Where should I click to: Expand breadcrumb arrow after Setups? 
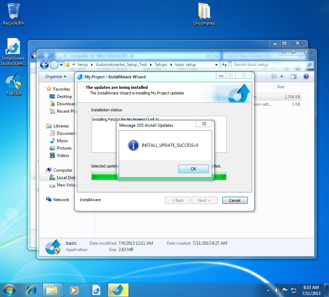tap(171, 65)
